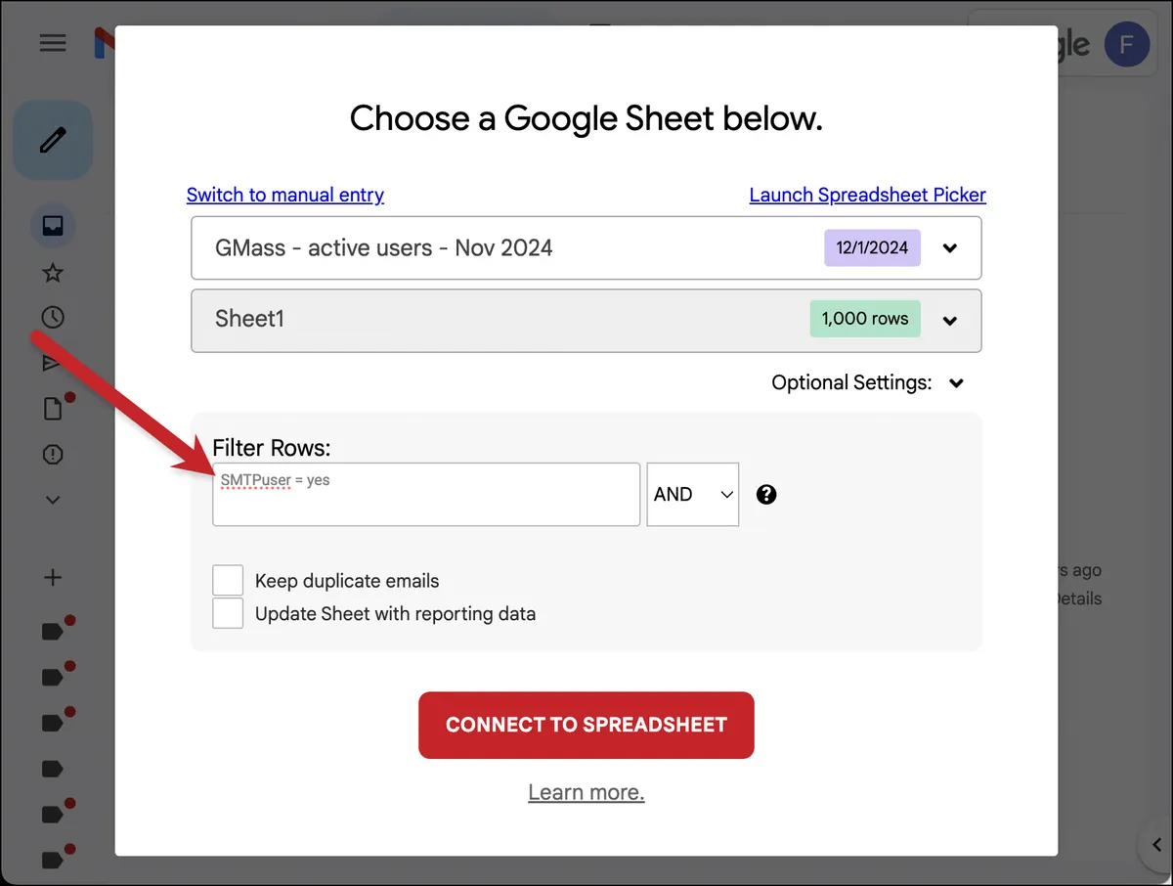The width and height of the screenshot is (1173, 886).
Task: Open the Sheet1 worksheet dropdown
Action: point(586,320)
